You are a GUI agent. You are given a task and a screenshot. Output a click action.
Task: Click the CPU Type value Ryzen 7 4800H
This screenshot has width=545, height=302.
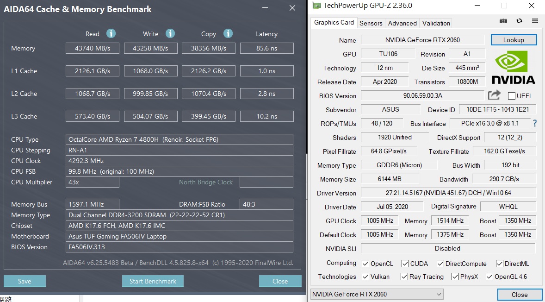[180, 139]
